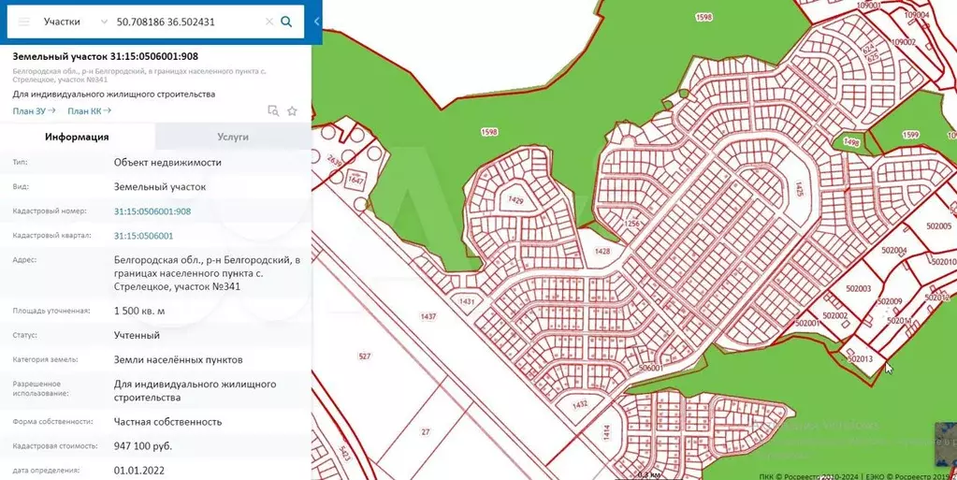Click parcel 502013 on the map
This screenshot has width=957, height=480.
pyautogui.click(x=859, y=359)
